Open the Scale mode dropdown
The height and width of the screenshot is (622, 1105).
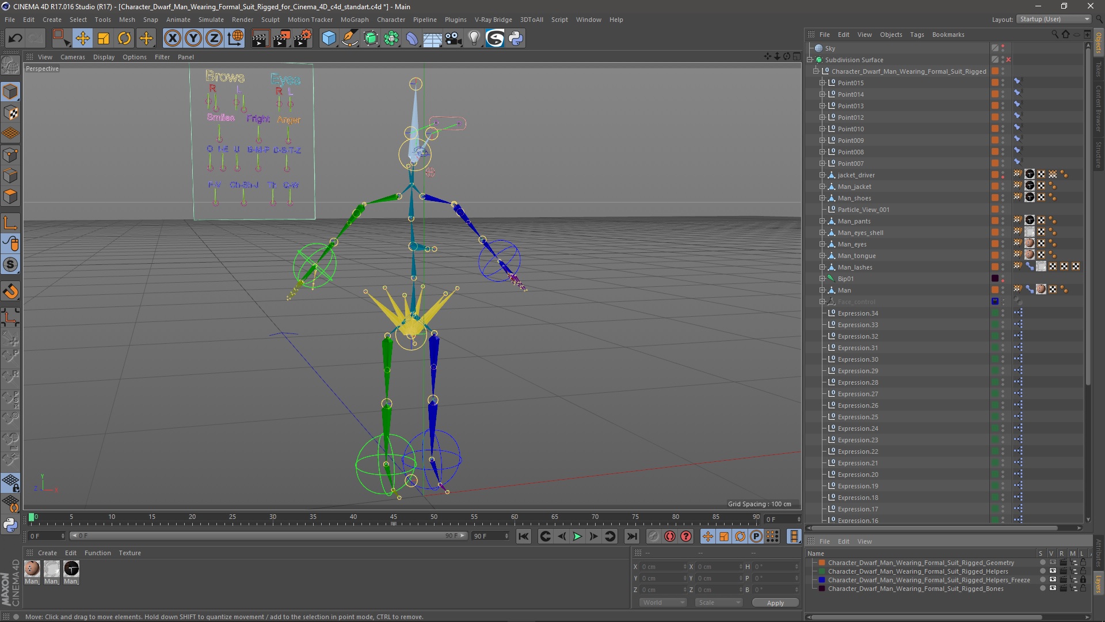coord(719,602)
